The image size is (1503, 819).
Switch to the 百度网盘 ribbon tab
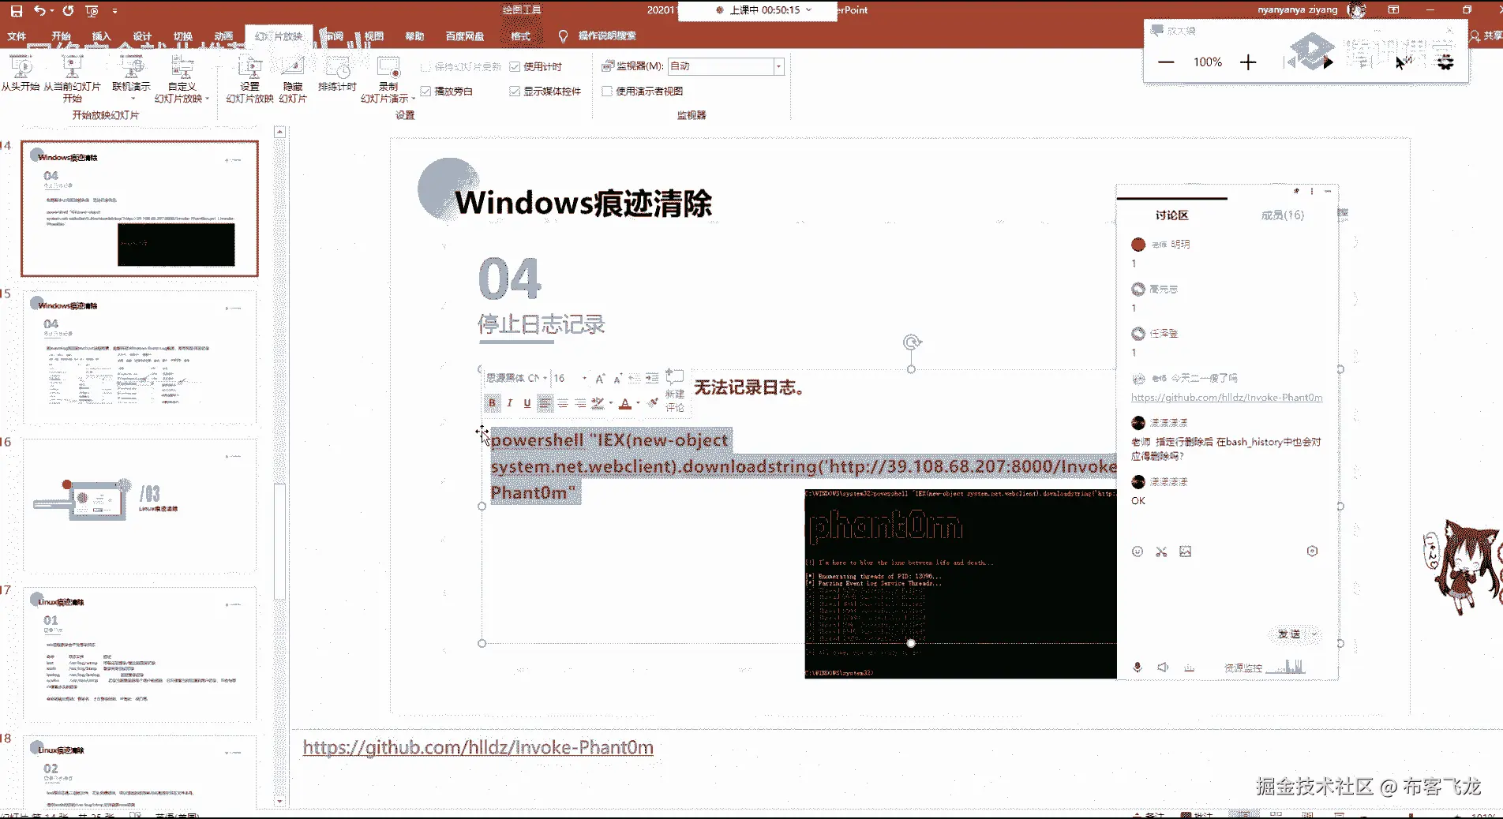465,36
